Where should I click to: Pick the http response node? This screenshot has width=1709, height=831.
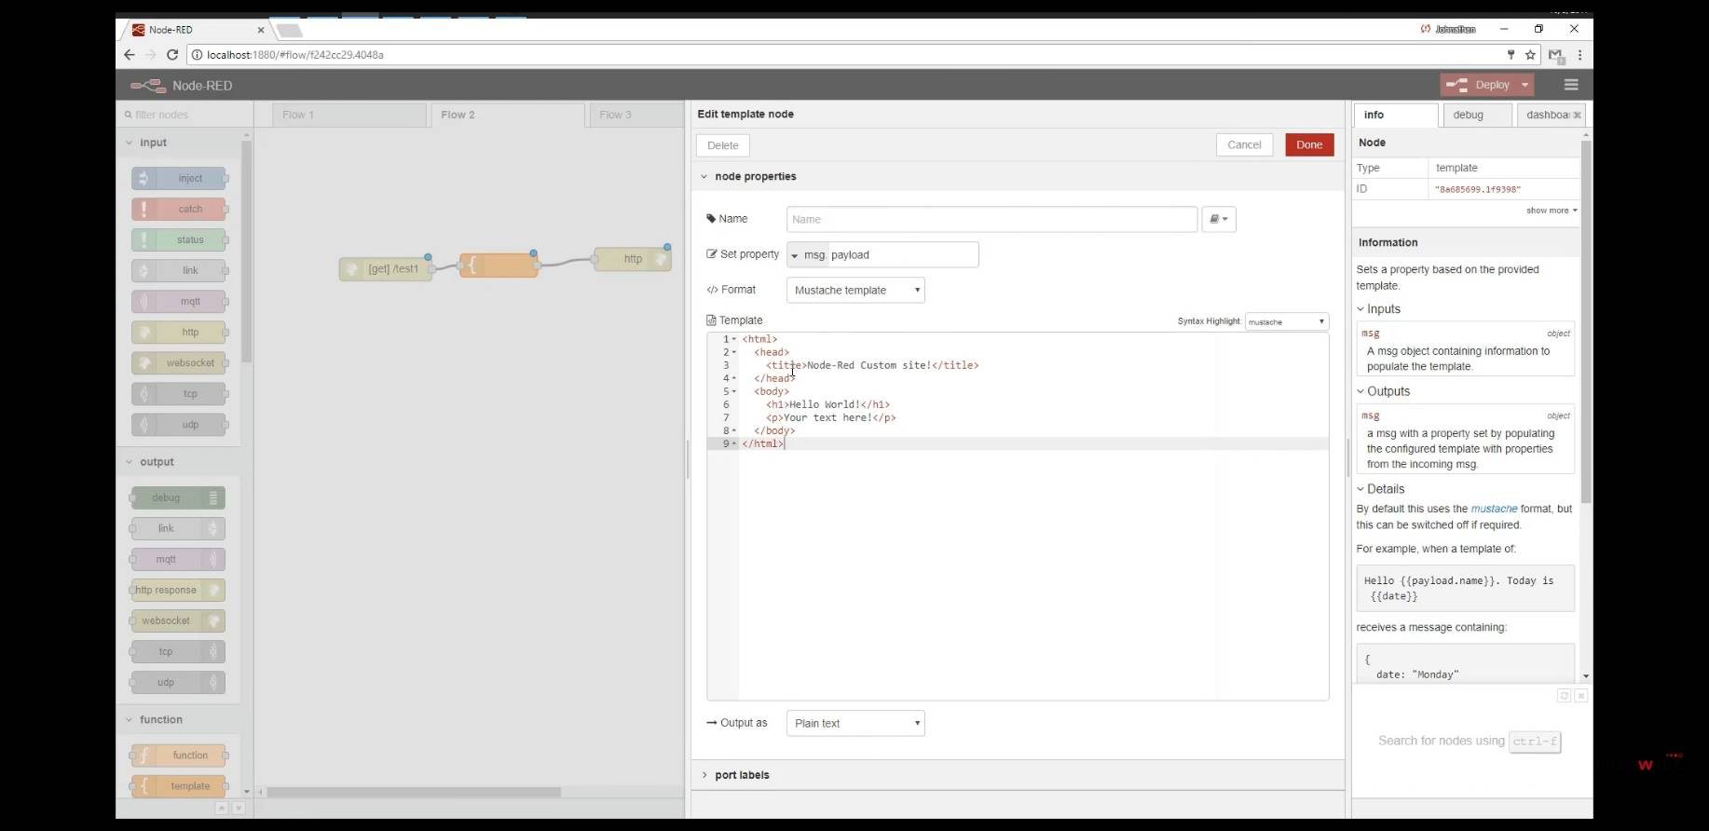click(178, 590)
